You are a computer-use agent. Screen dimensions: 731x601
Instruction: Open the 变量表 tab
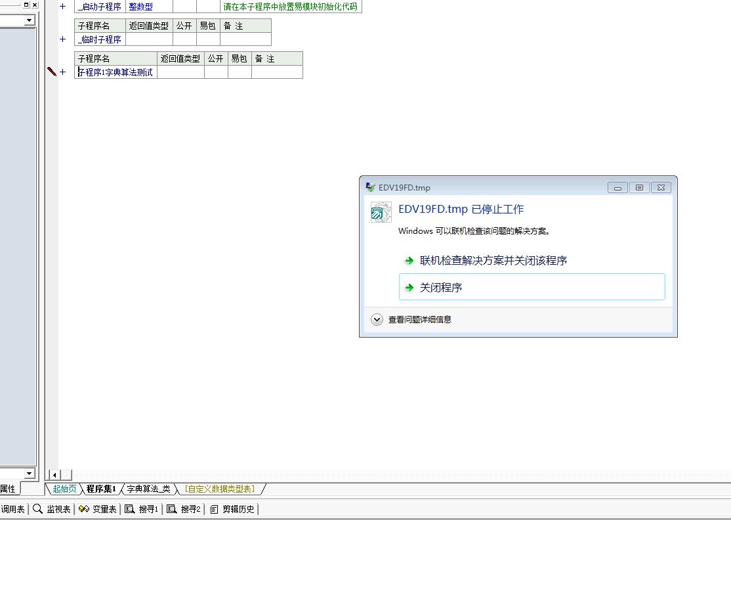[x=97, y=509]
